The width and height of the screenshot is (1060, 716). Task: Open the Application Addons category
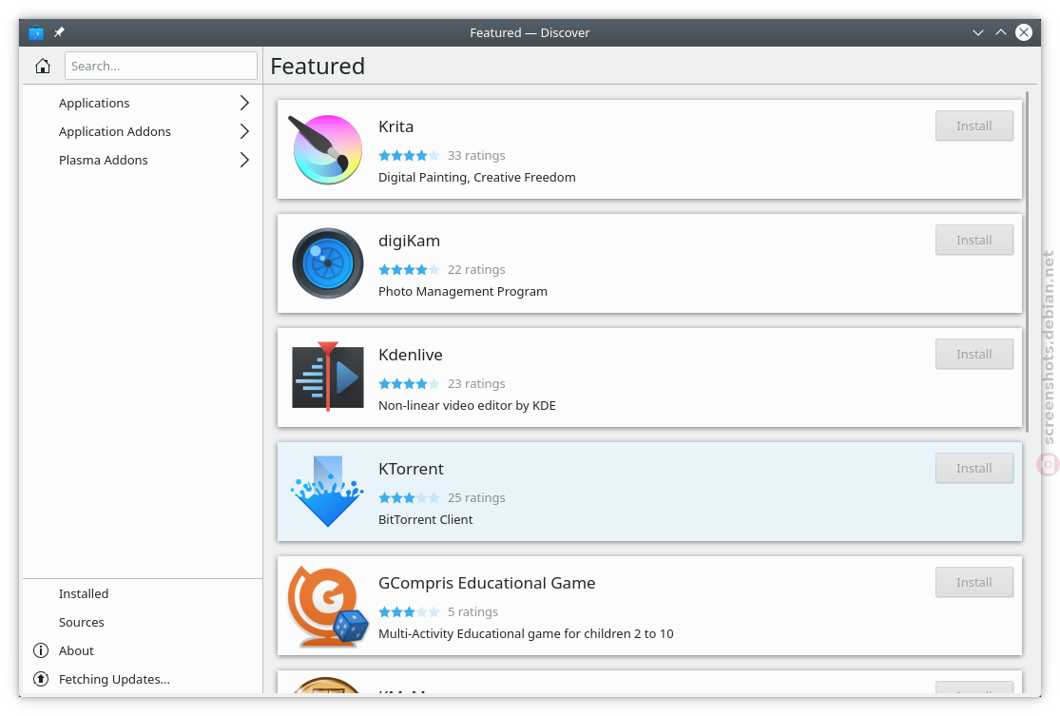pos(143,131)
